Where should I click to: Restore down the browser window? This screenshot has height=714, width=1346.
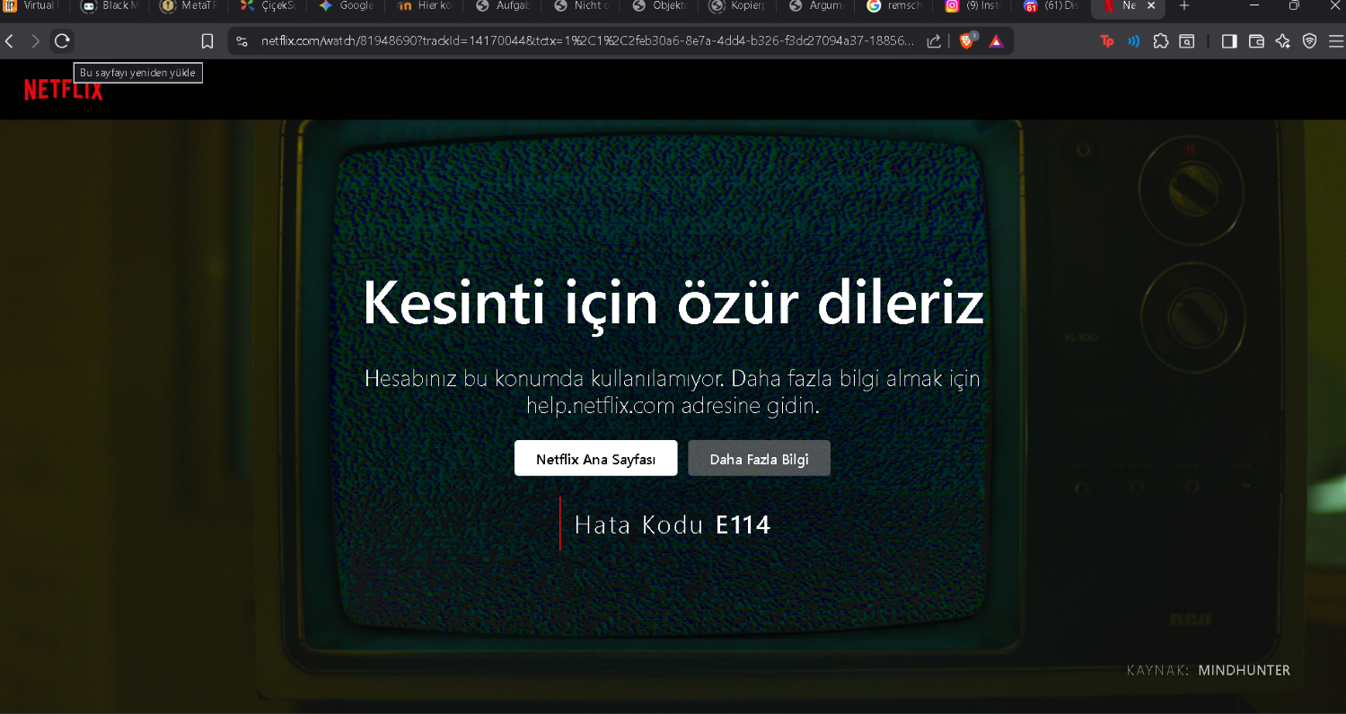(1294, 6)
